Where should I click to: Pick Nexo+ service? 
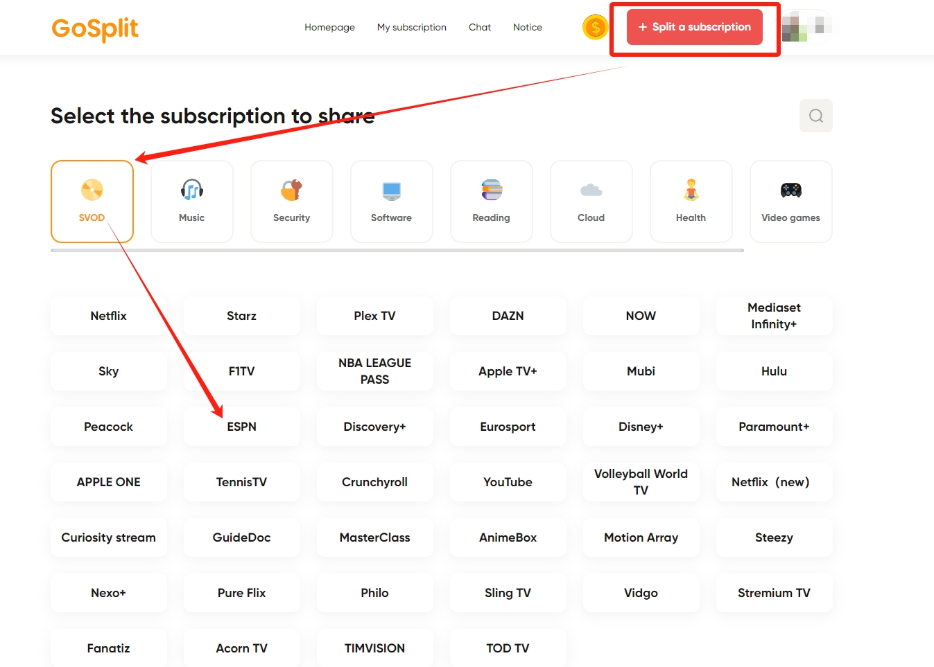click(x=109, y=593)
